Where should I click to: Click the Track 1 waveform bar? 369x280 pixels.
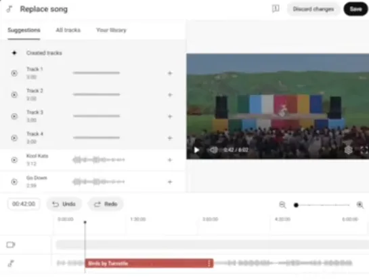[96, 73]
